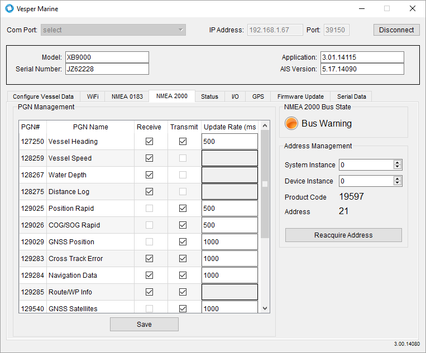Toggle Transmit for GNSS Position
The height and width of the screenshot is (353, 426).
(x=183, y=242)
